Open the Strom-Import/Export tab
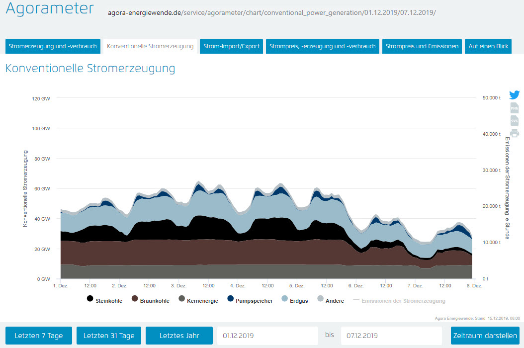The height and width of the screenshot is (348, 524). point(231,46)
